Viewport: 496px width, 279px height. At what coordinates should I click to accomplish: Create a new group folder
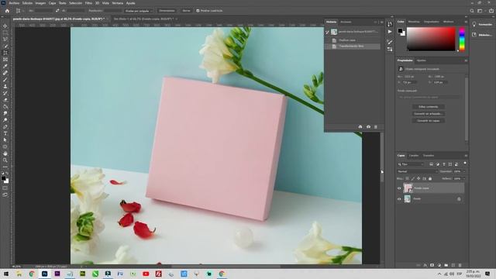click(446, 265)
